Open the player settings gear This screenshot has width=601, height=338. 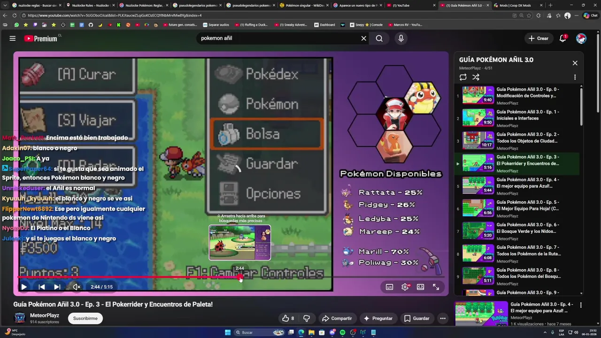click(405, 287)
